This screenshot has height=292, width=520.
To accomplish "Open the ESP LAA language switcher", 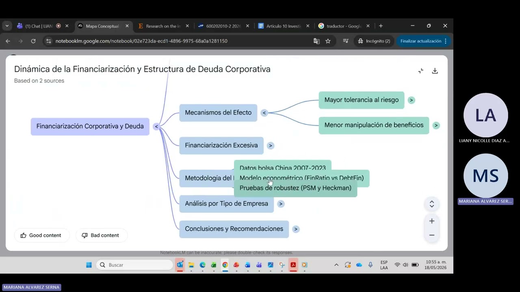I will pos(384,265).
